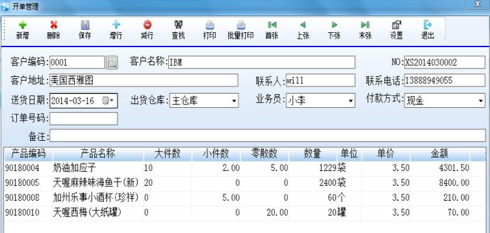Go to 下张 (next record) icon
490x233 pixels.
[x=334, y=25]
